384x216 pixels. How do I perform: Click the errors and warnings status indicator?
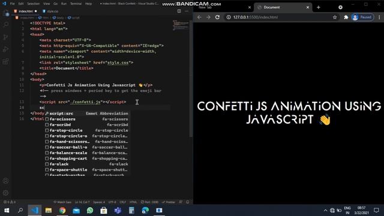10,202
